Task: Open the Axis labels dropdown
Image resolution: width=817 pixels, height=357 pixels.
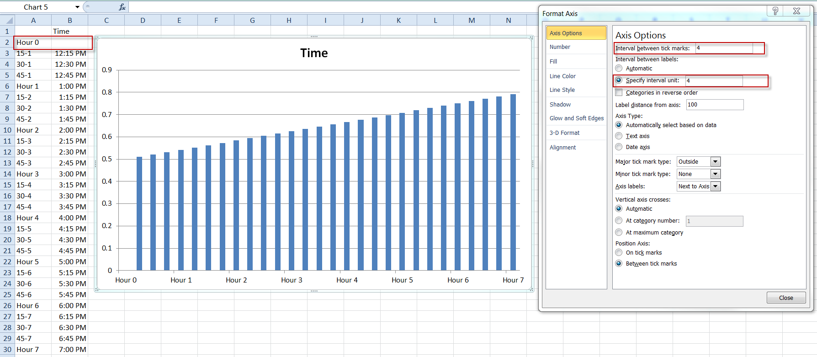Action: (x=716, y=186)
